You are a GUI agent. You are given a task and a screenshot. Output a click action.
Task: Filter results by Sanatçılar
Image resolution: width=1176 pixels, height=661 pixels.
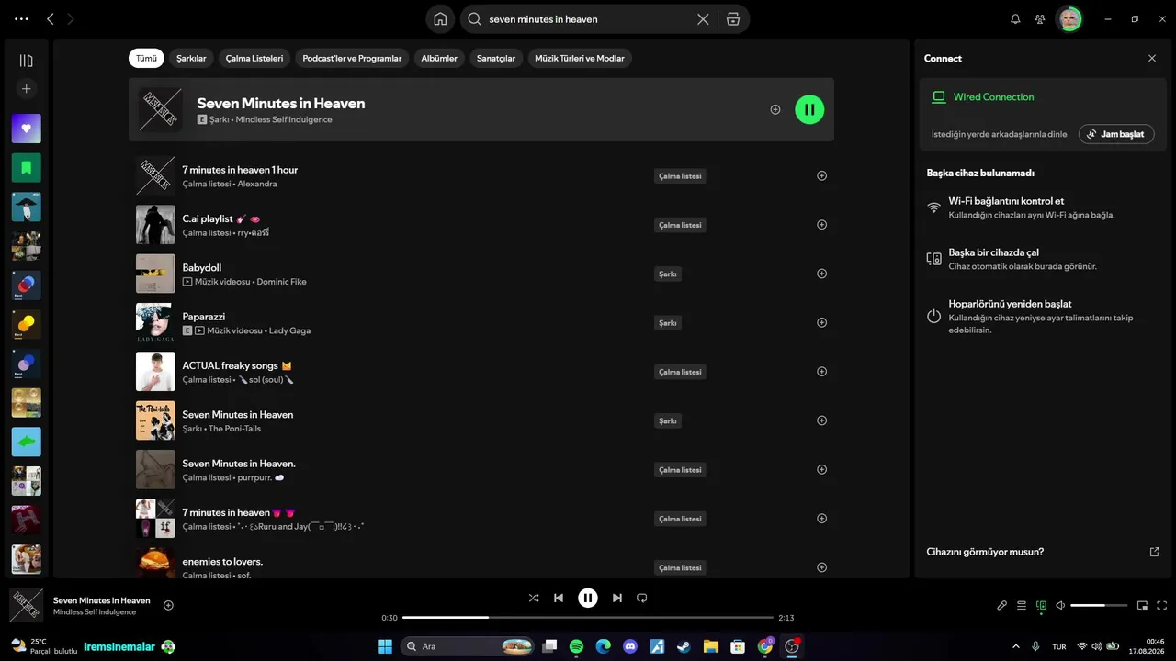click(x=496, y=58)
